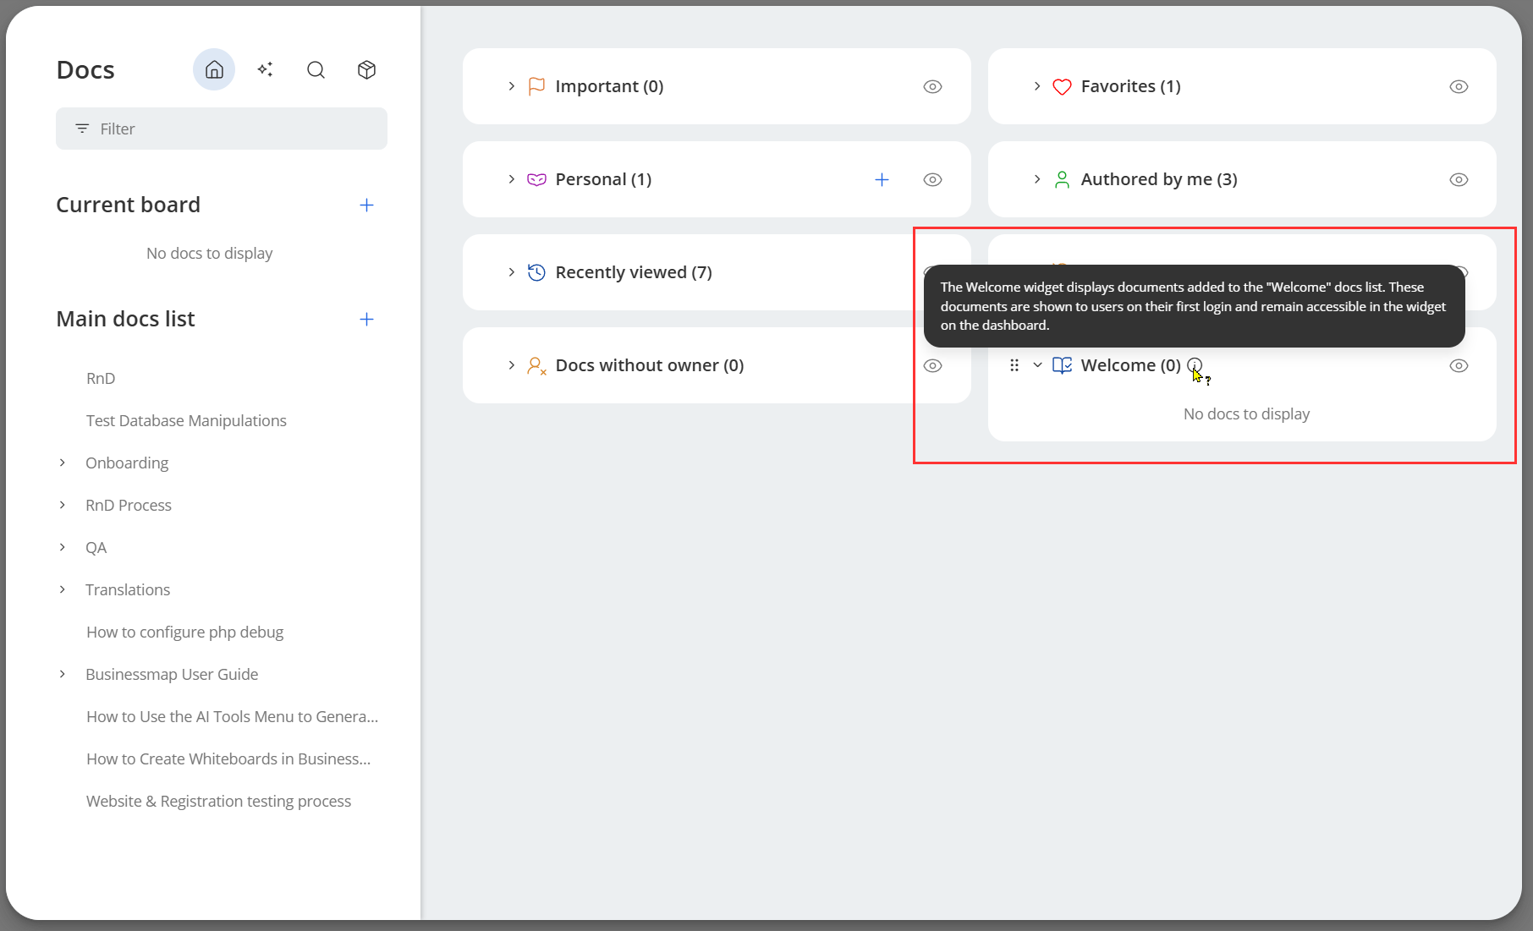The height and width of the screenshot is (931, 1533).
Task: Open How to configure php debug doc
Action: pyautogui.click(x=184, y=632)
